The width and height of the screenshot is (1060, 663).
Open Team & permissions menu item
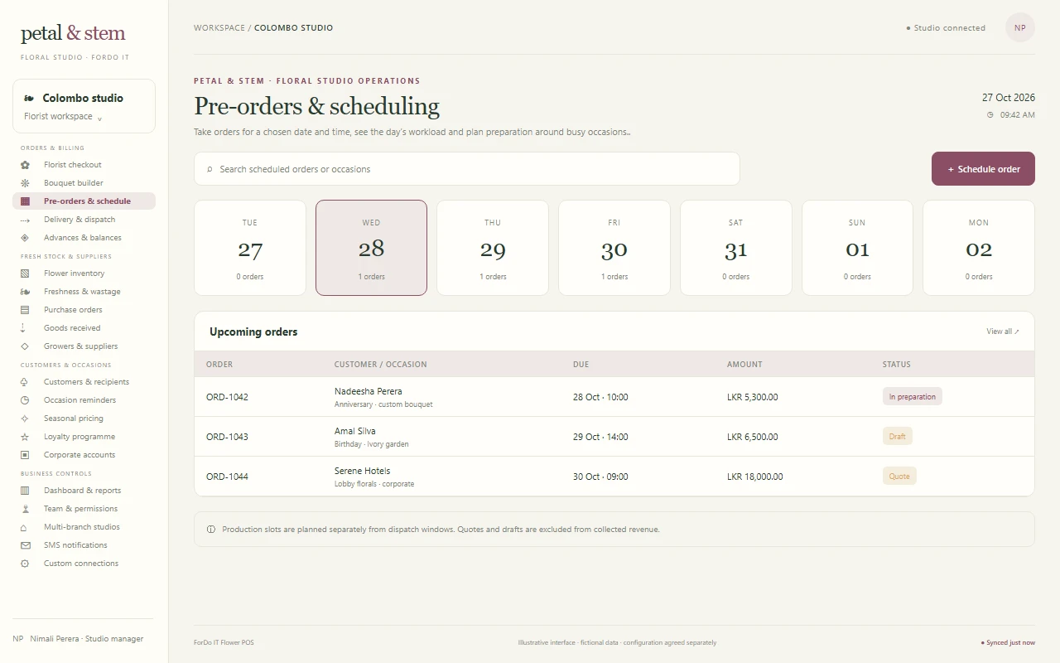(84, 509)
